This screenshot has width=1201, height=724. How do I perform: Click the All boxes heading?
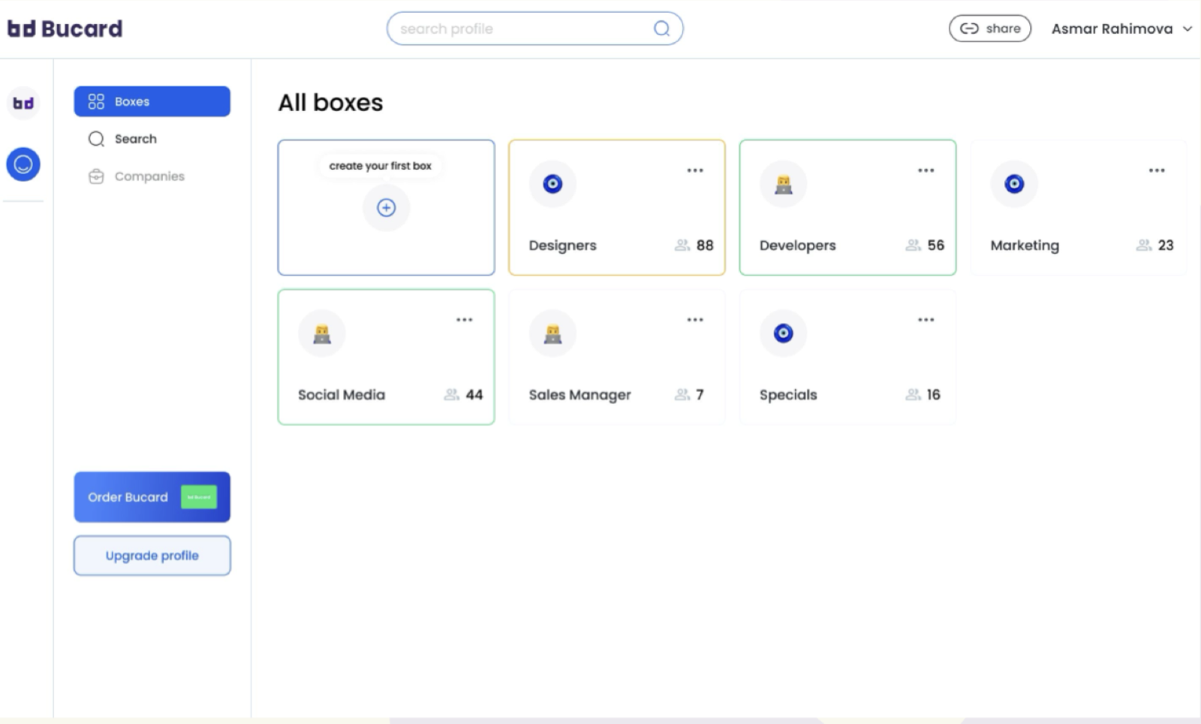pyautogui.click(x=330, y=103)
